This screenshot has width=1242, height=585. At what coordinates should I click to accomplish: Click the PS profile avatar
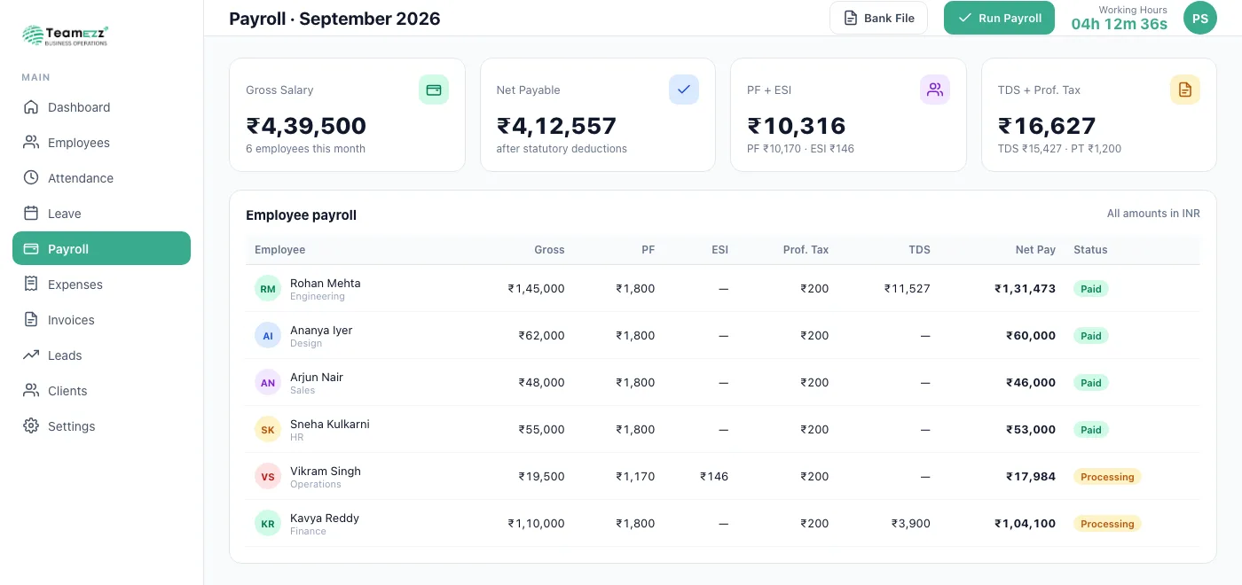pyautogui.click(x=1200, y=18)
